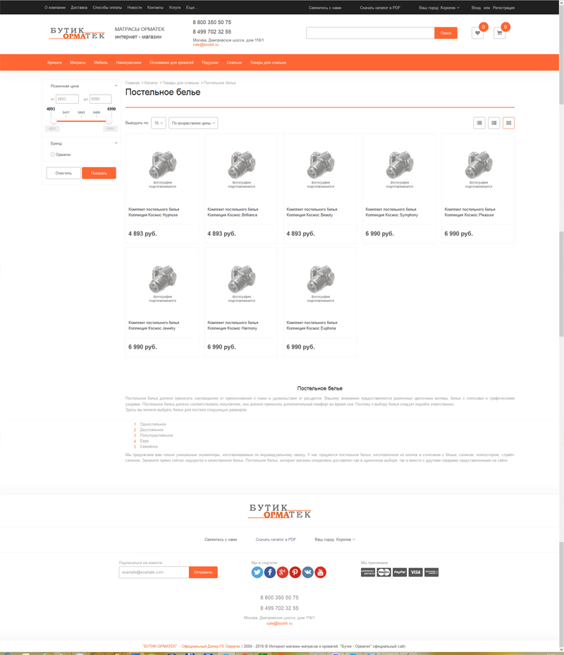Open VK social icon in footer

308,572
